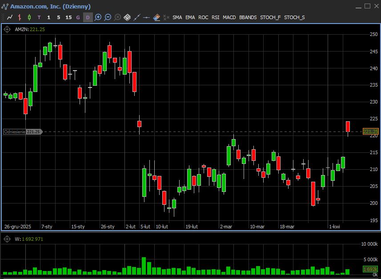Open the AMZN price panel move control
Image resolution: width=381 pixels, height=279 pixels.
(7, 29)
